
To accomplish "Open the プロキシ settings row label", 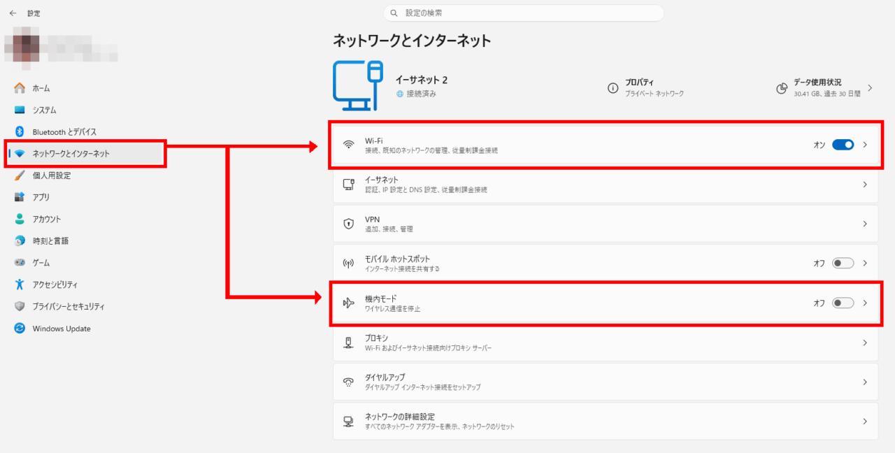I will (x=376, y=338).
